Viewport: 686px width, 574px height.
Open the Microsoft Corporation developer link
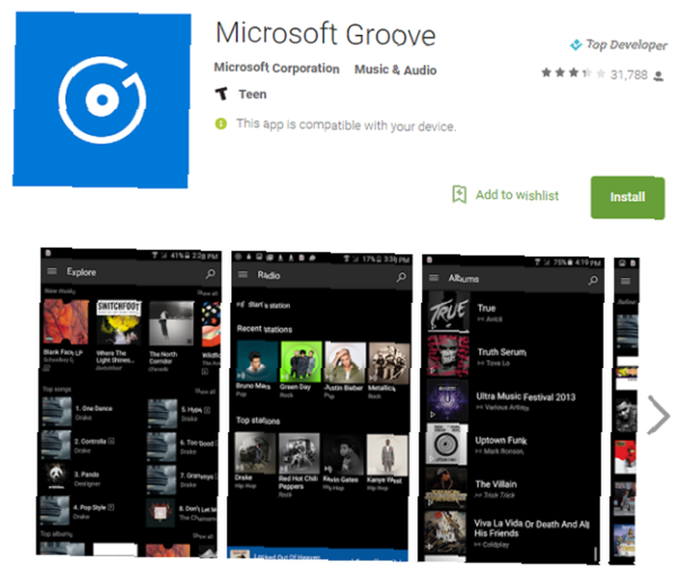[x=276, y=68]
